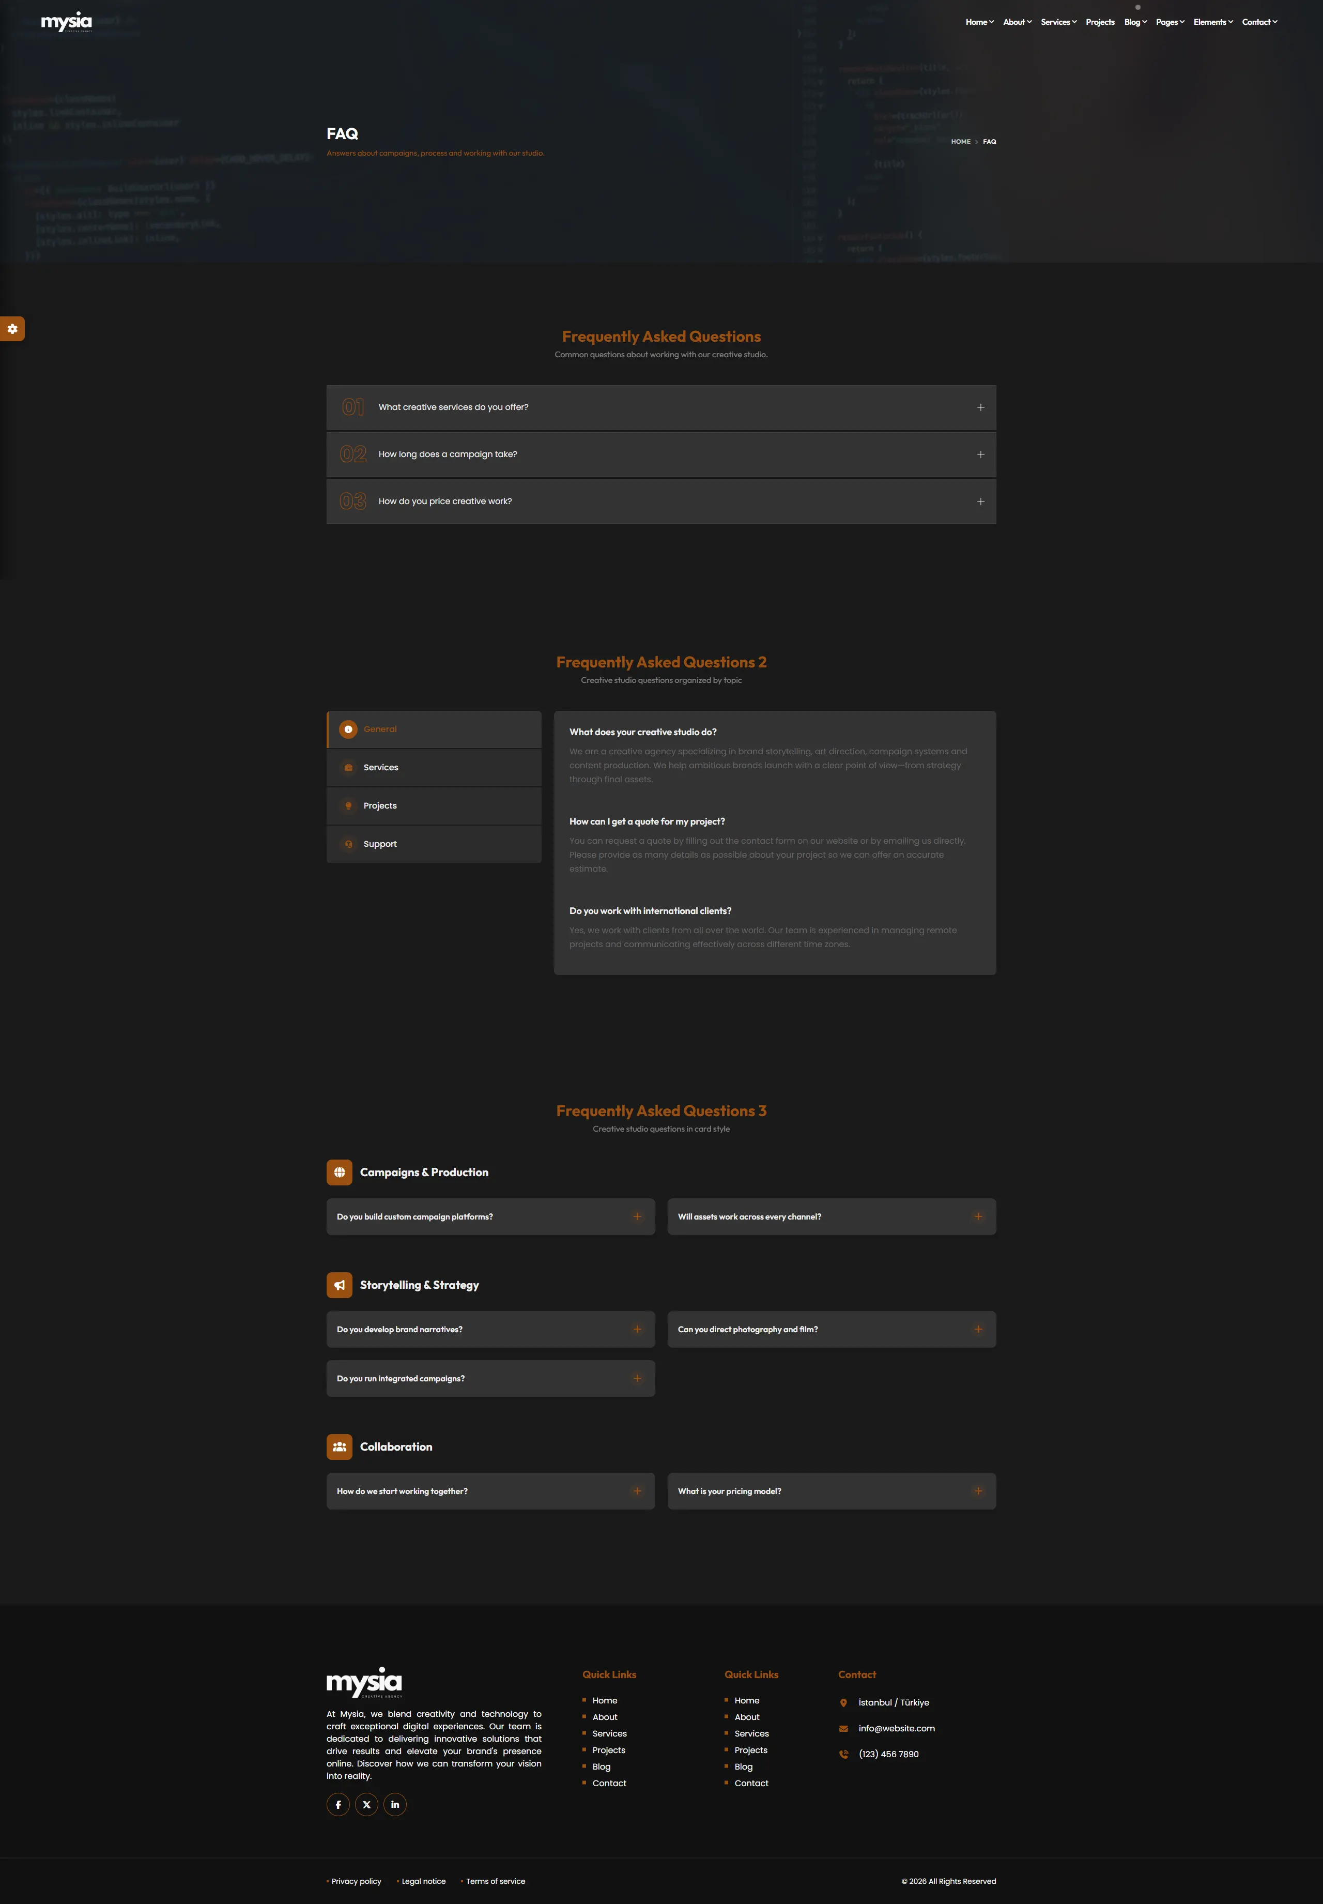Open the Facebook social icon in footer
This screenshot has width=1323, height=1904.
coord(338,1805)
